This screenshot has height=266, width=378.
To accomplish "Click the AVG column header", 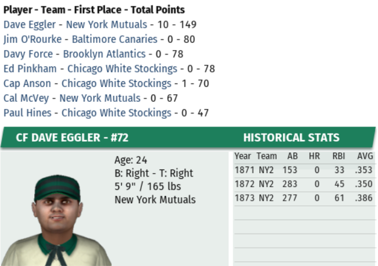I will click(364, 157).
